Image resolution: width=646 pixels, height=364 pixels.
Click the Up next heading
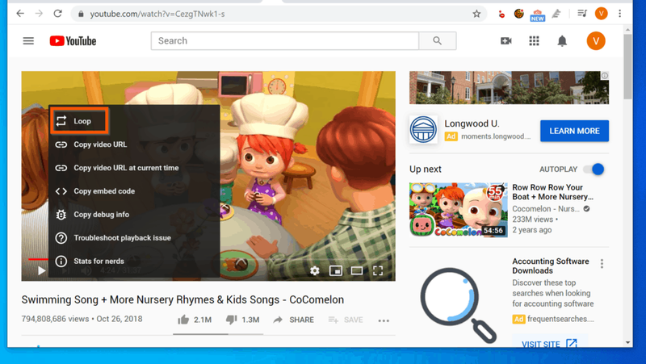pyautogui.click(x=426, y=169)
